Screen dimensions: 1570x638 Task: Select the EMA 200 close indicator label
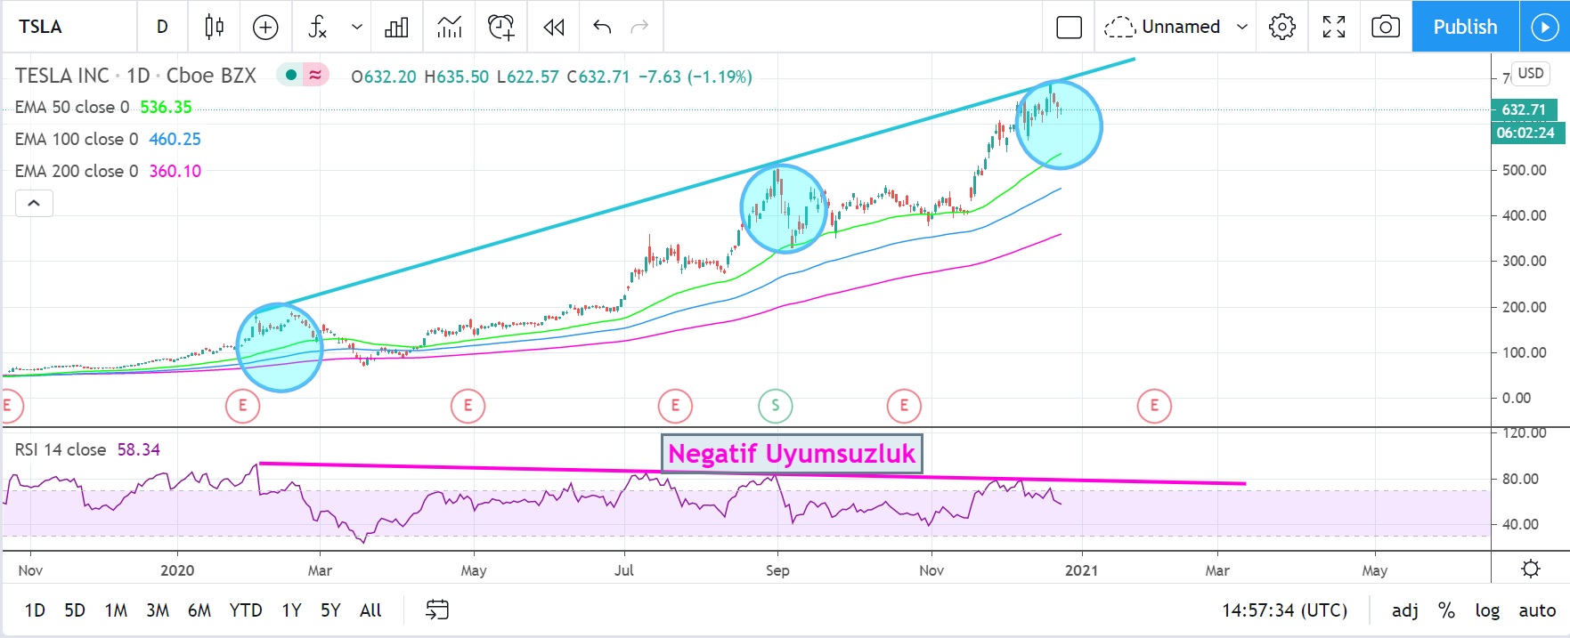(77, 171)
